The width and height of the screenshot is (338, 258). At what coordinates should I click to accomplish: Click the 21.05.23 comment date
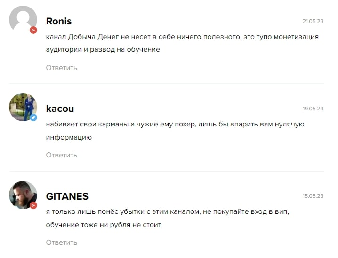click(313, 21)
